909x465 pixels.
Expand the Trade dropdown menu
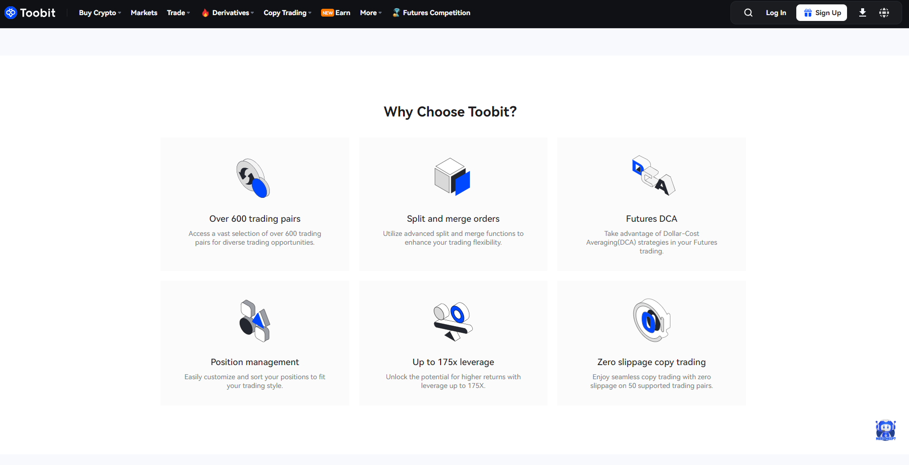click(179, 13)
